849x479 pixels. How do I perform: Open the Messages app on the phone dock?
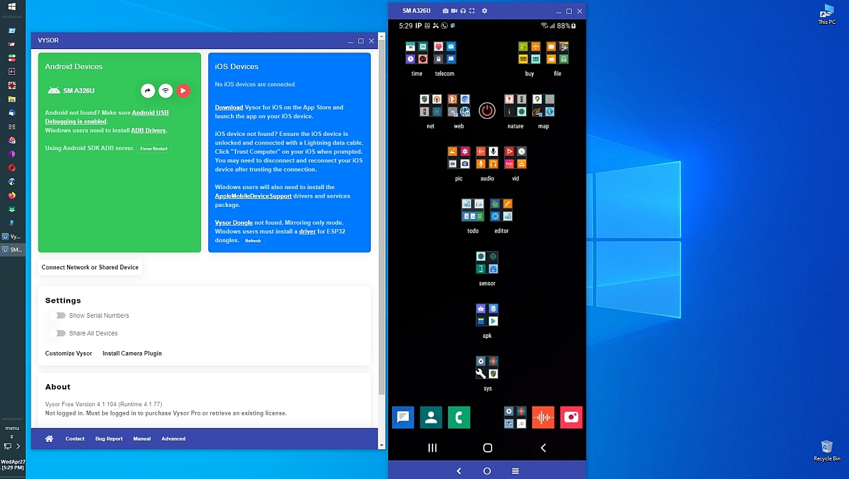pos(403,417)
